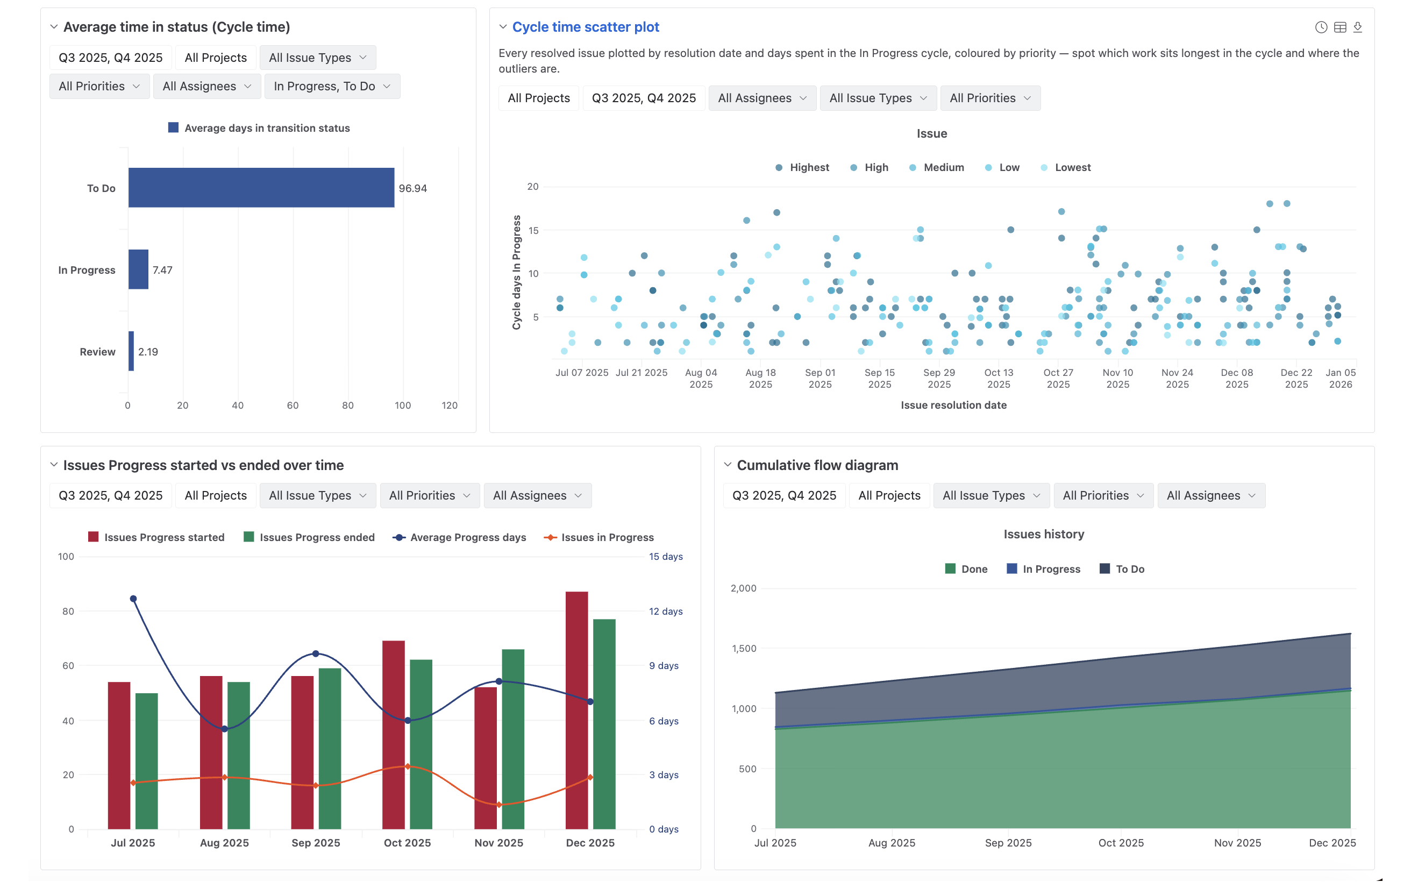Click the To Do dark legend swatch

[x=1104, y=569]
